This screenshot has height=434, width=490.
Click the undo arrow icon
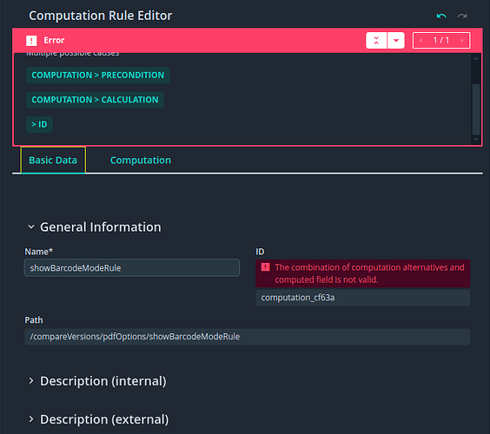pyautogui.click(x=441, y=16)
